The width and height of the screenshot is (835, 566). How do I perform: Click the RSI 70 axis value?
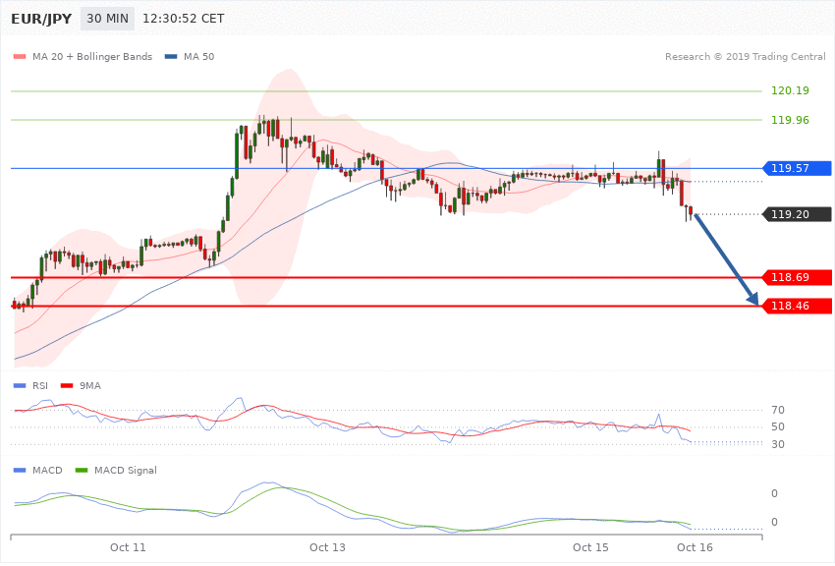point(777,410)
